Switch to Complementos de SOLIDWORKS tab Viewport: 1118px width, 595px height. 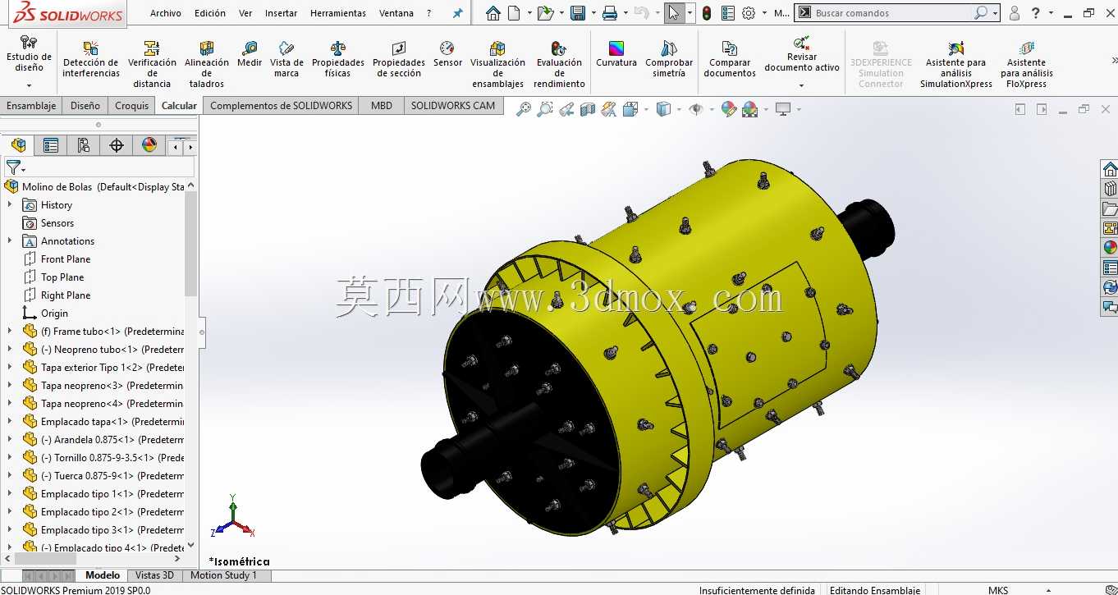click(x=281, y=106)
